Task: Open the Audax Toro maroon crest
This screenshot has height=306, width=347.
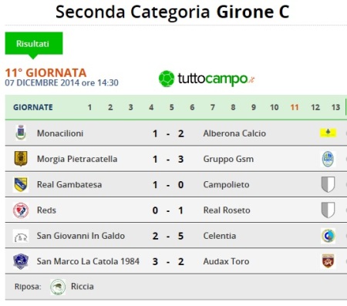Action: (x=328, y=261)
